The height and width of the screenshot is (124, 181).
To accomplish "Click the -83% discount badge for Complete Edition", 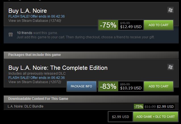I will click(x=108, y=86).
